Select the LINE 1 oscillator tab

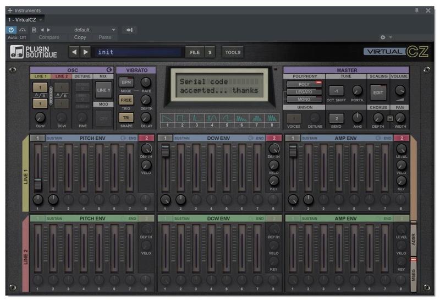(40, 76)
